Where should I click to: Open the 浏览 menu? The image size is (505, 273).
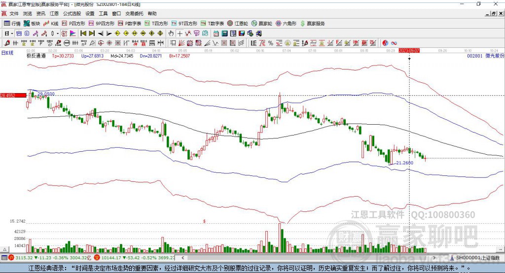point(28,13)
